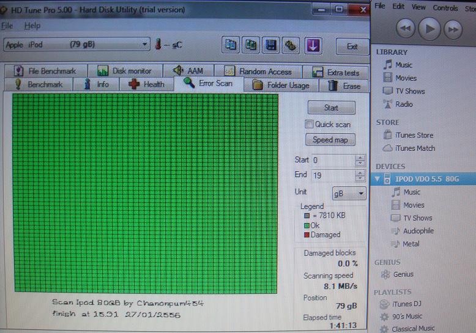Click the Speed map button
Screen dimensions: 476x333
coord(330,140)
